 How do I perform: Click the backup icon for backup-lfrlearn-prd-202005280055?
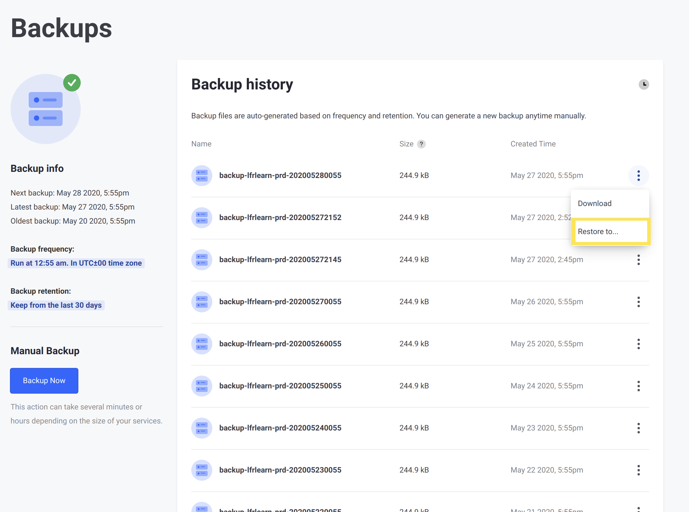[201, 175]
